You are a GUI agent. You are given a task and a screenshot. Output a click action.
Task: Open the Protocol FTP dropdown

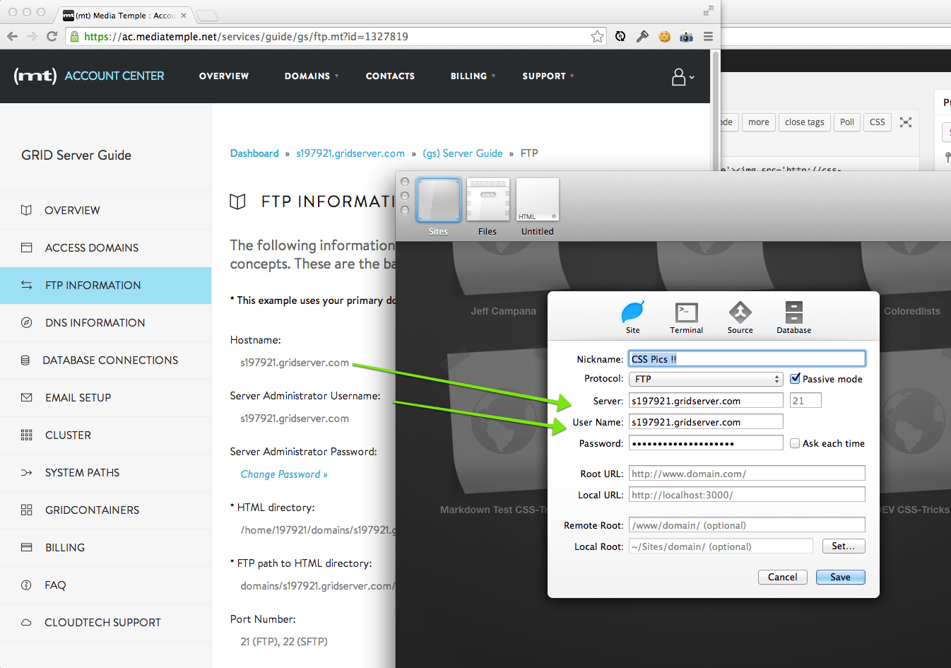tap(706, 379)
